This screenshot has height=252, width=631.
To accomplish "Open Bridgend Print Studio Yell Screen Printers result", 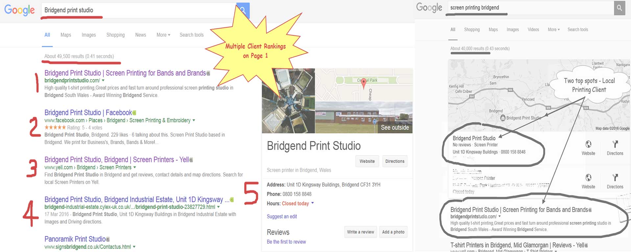I will pos(117,160).
